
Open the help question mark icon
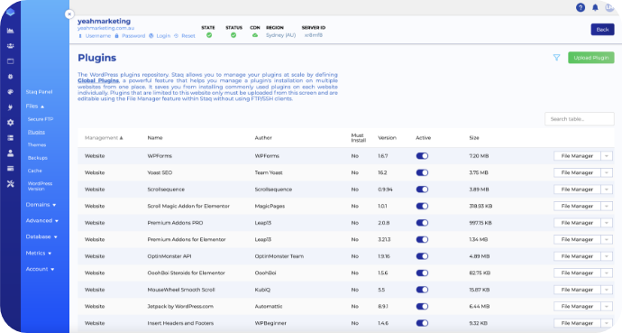click(x=581, y=7)
